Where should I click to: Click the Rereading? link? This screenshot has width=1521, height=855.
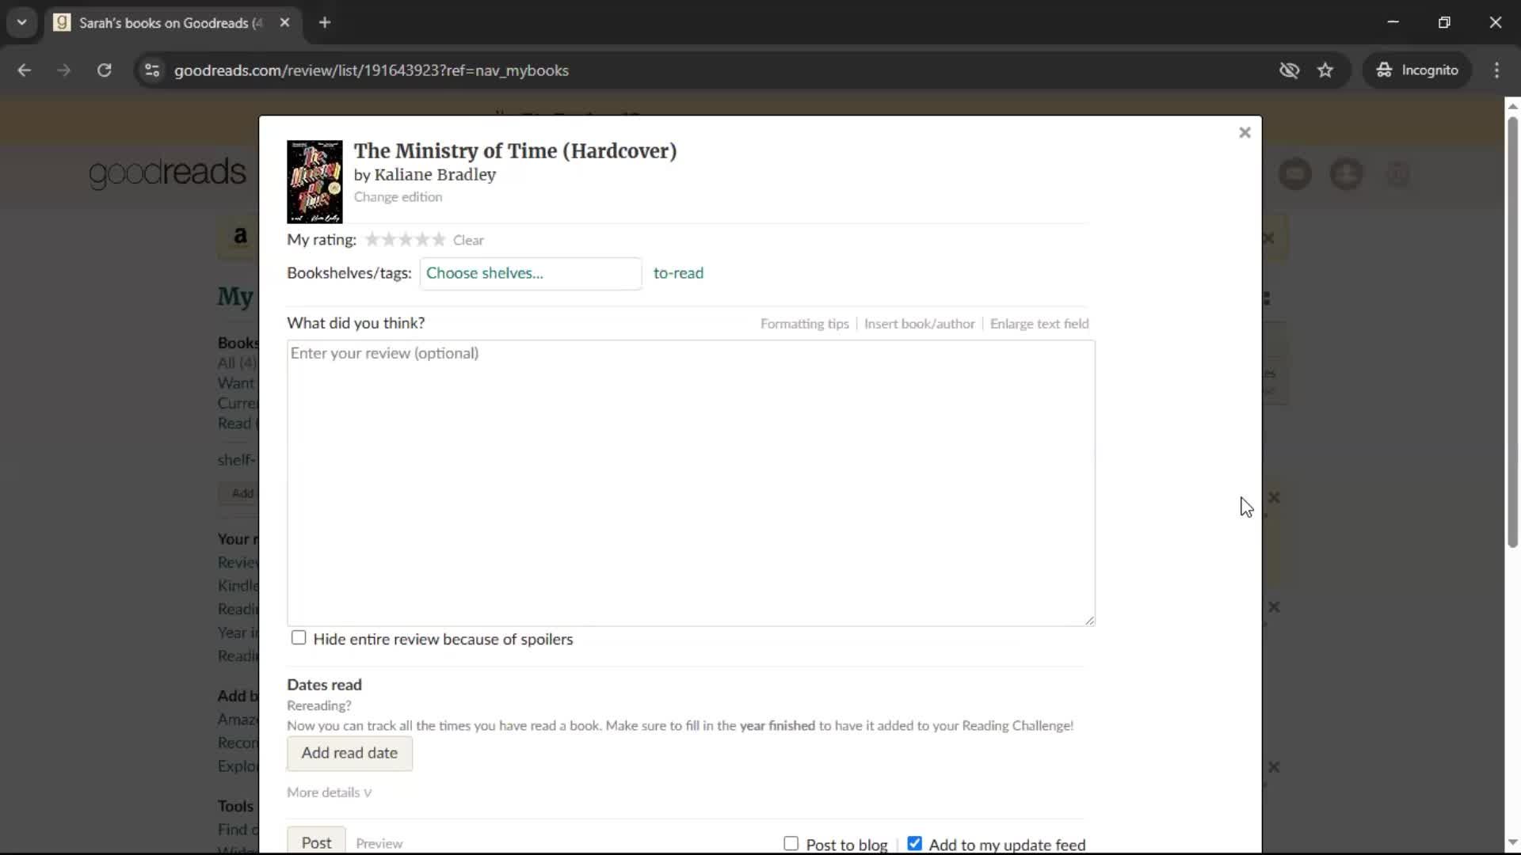tap(318, 705)
